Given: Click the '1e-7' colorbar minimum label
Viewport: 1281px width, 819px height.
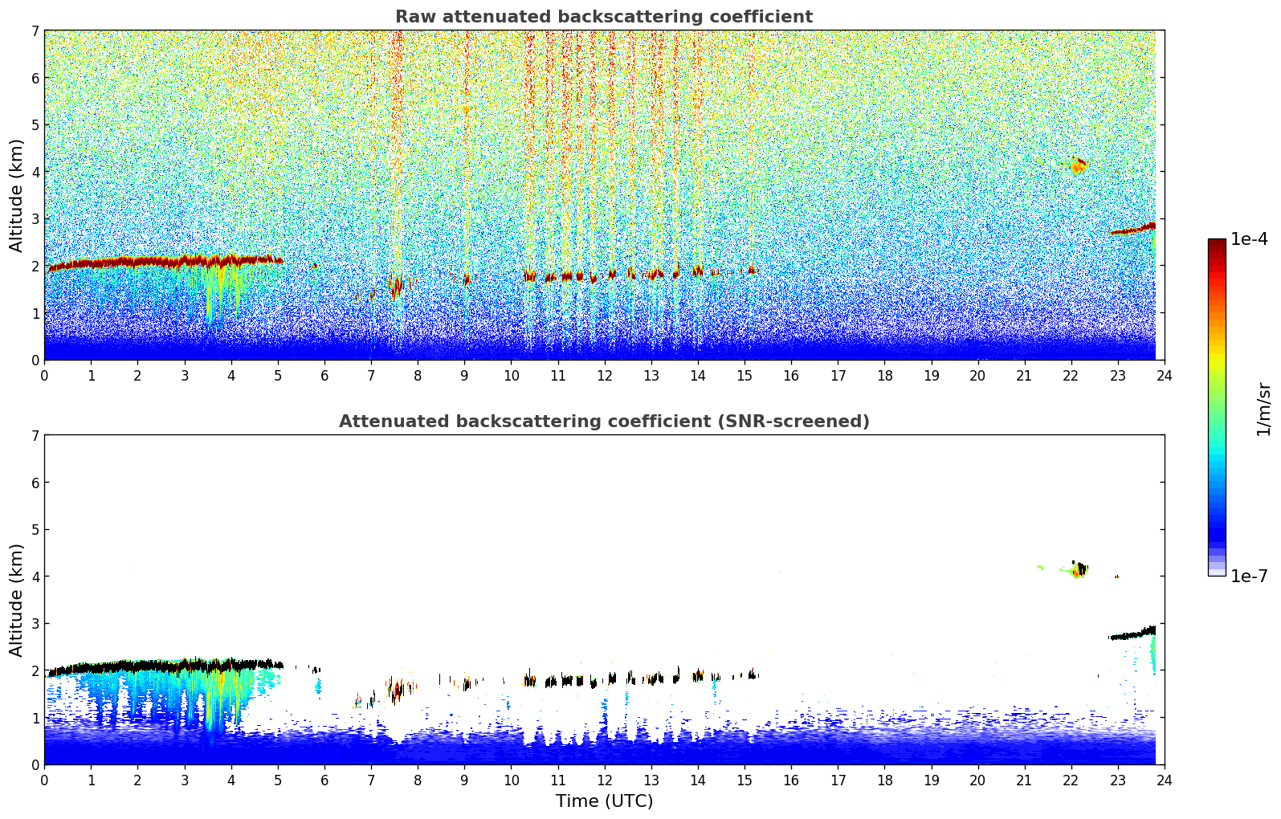Looking at the screenshot, I should [x=1249, y=576].
